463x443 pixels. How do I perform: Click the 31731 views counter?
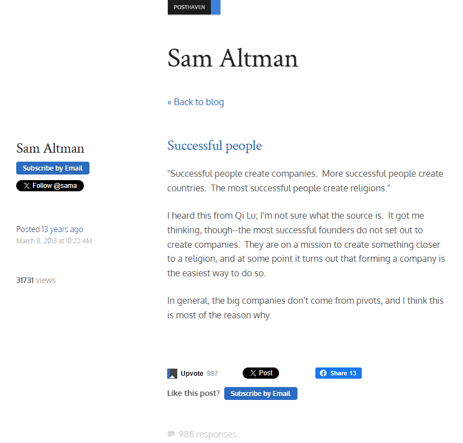(36, 280)
